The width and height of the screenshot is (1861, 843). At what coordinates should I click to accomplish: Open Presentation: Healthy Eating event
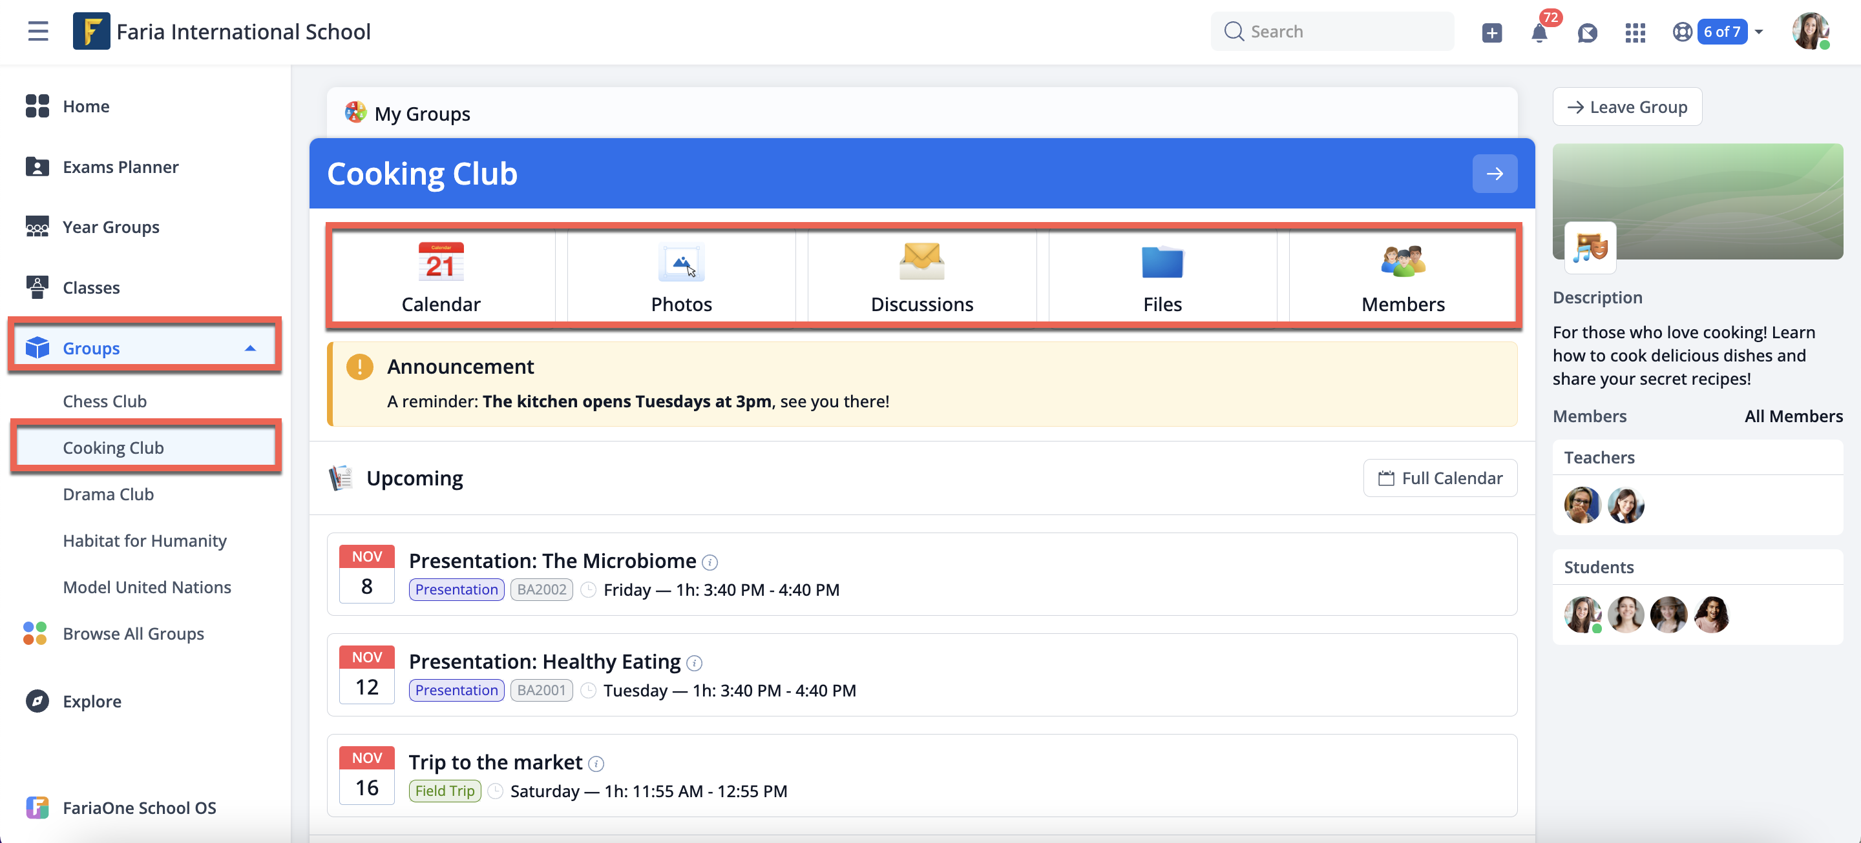(x=545, y=661)
